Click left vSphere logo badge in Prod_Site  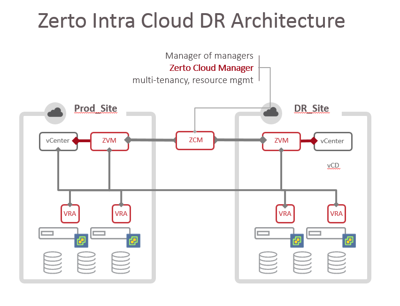click(x=81, y=241)
